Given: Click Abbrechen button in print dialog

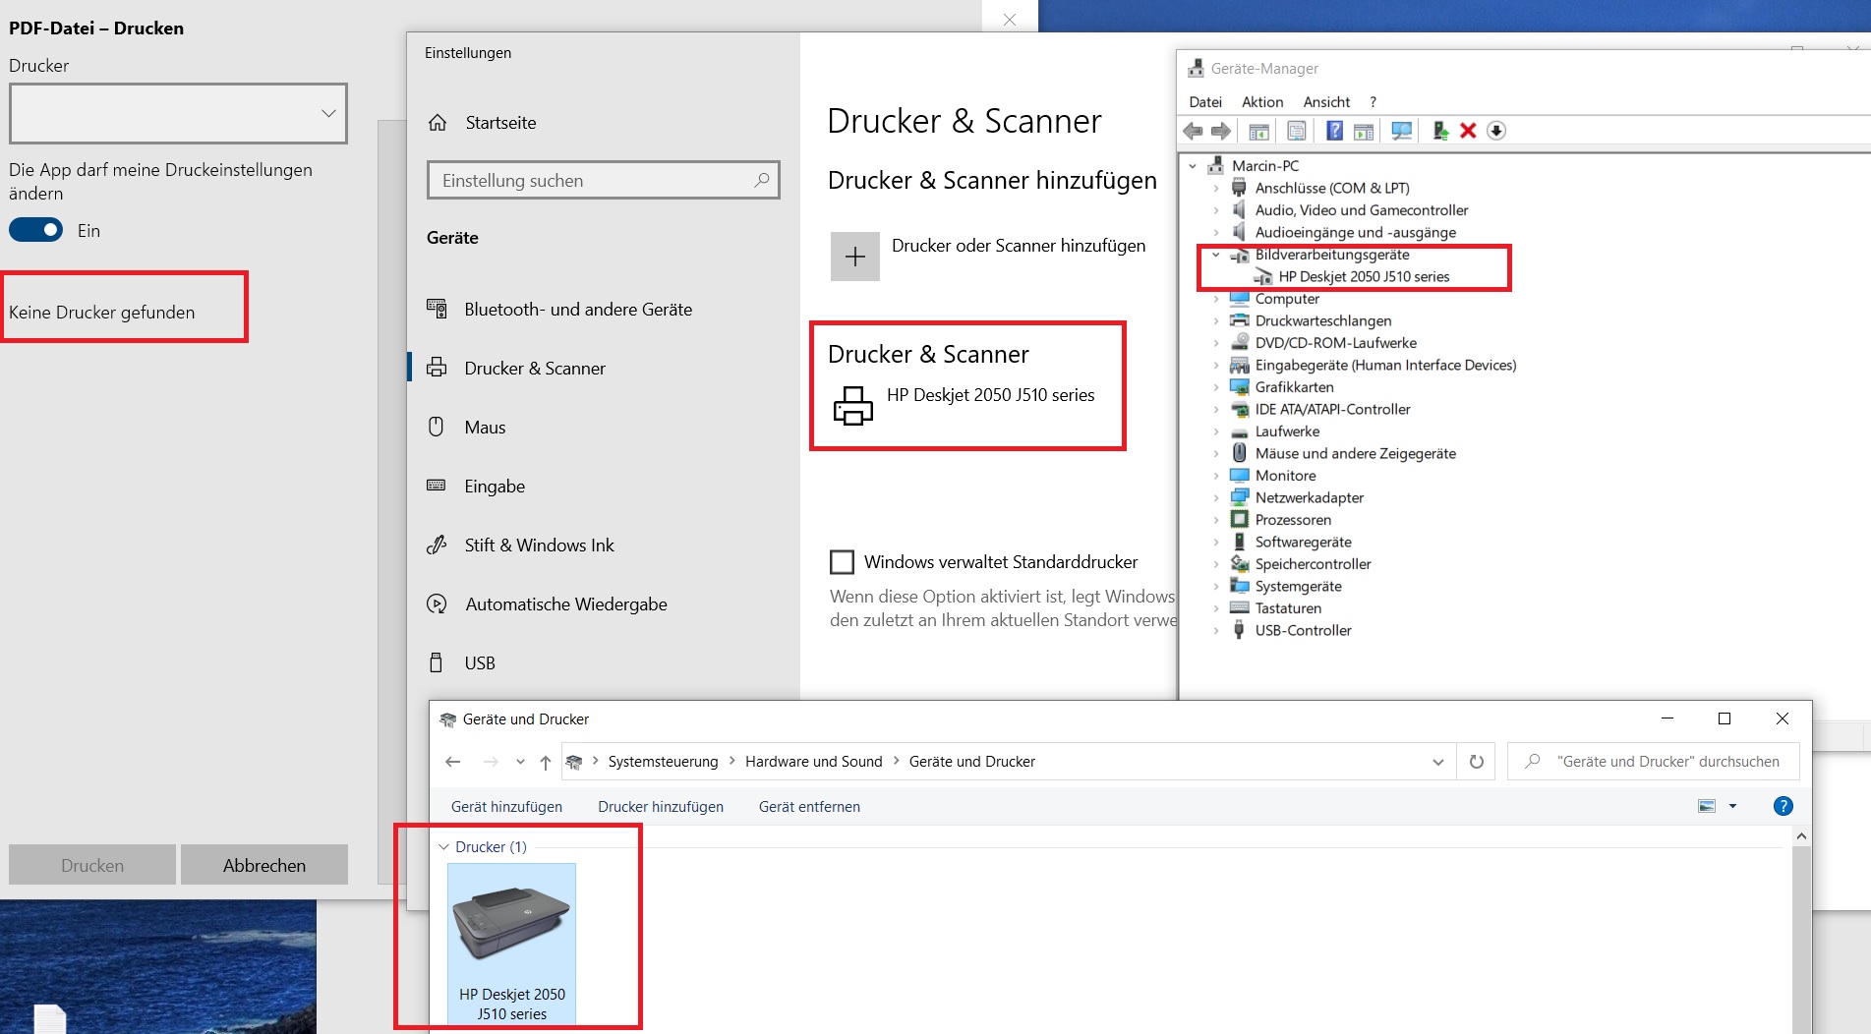Looking at the screenshot, I should (x=264, y=865).
